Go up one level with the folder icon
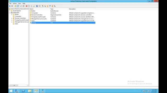167x93 pixels. [15, 6]
